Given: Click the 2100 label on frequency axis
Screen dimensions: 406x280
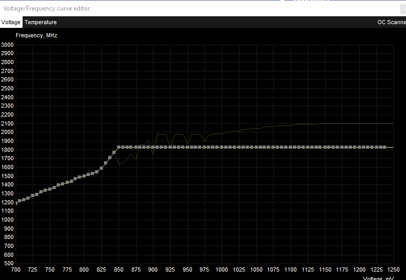Looking at the screenshot, I should click(x=7, y=123).
